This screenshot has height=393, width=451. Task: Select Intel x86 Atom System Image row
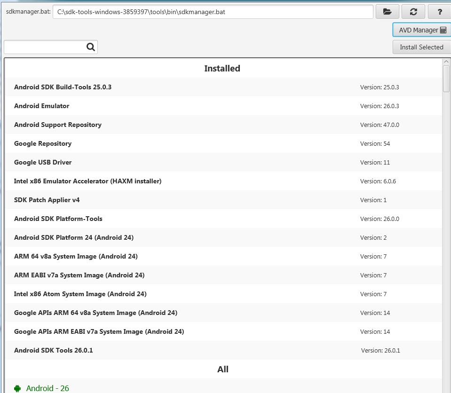[x=223, y=294]
